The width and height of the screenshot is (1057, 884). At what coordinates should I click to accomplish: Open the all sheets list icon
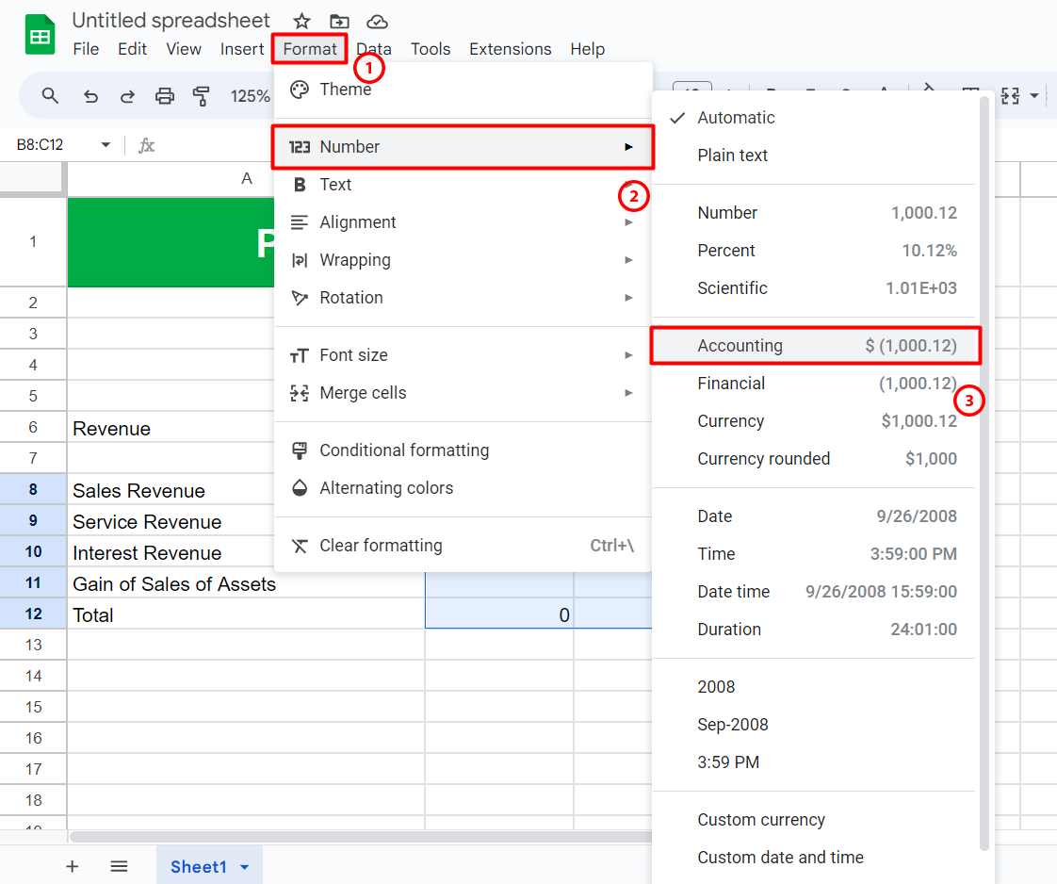pos(120,866)
